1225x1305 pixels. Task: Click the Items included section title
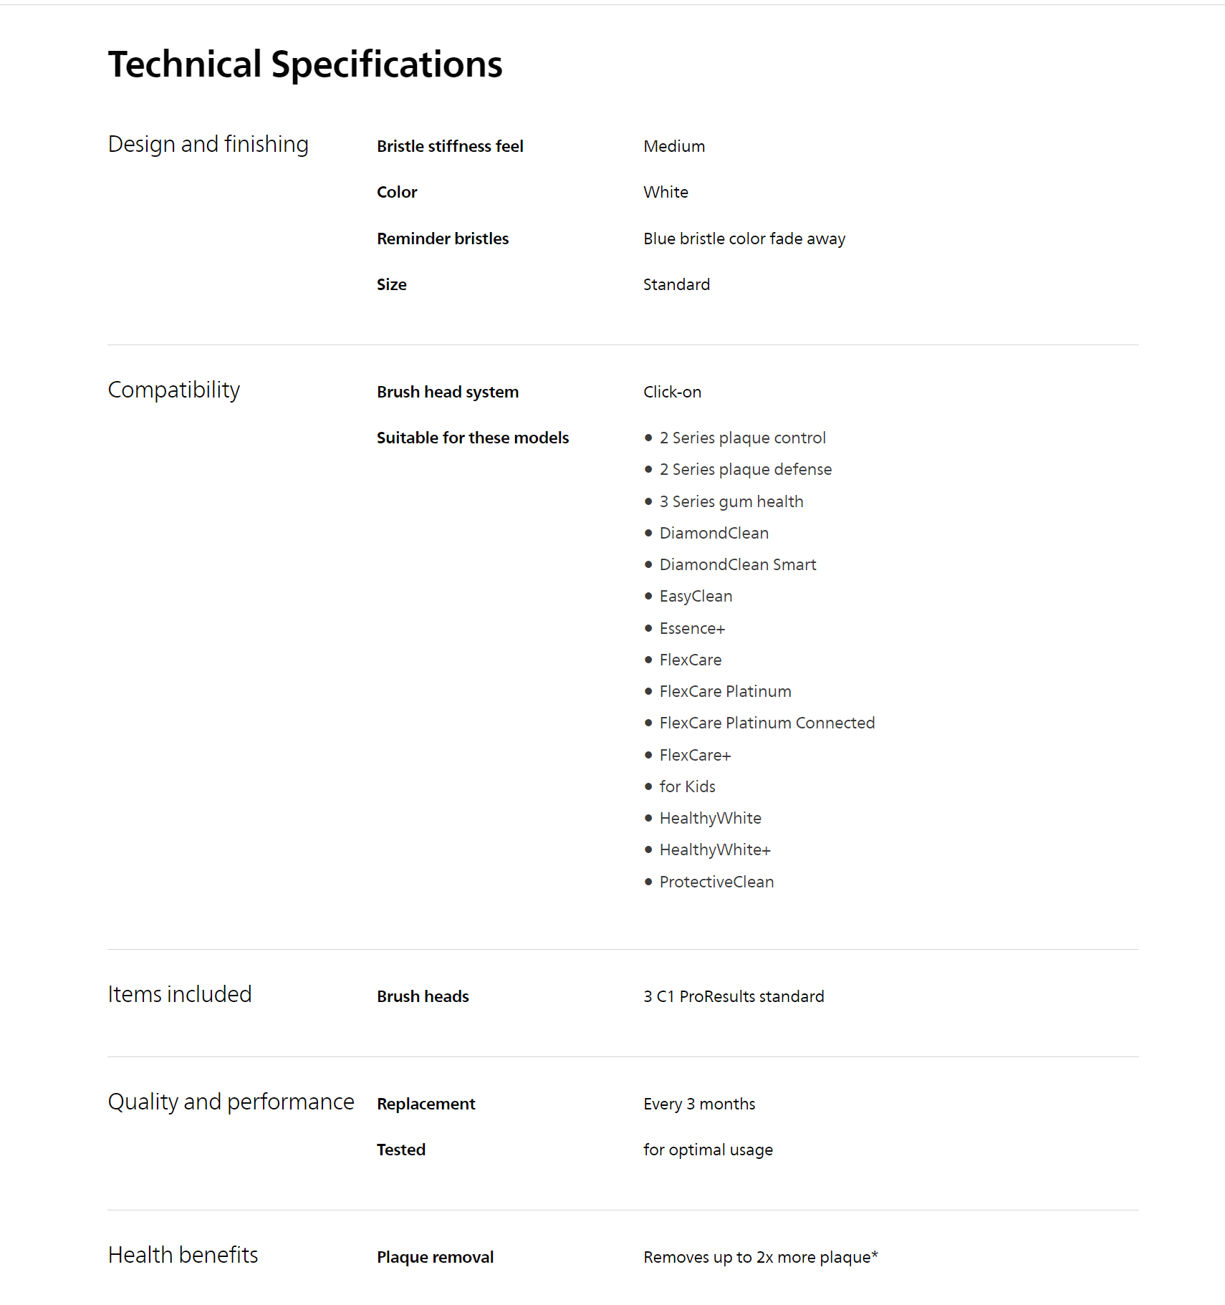(x=179, y=994)
